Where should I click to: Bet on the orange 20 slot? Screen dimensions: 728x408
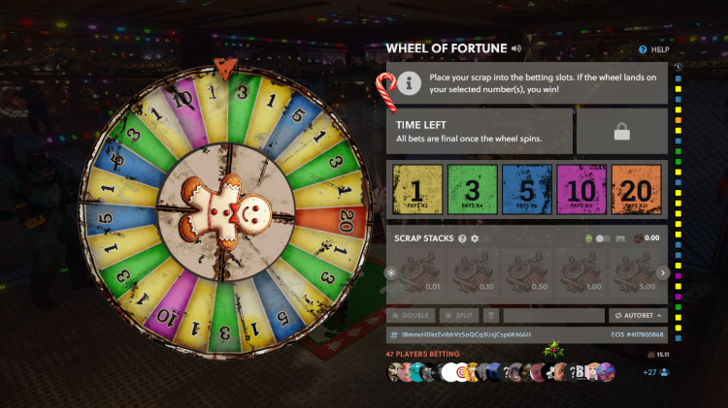click(636, 190)
